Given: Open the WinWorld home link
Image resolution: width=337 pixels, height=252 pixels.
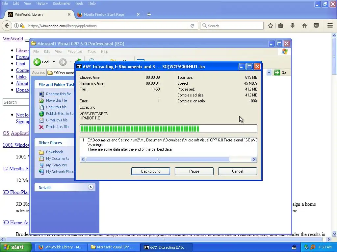Looking at the screenshot, I should 13,39.
